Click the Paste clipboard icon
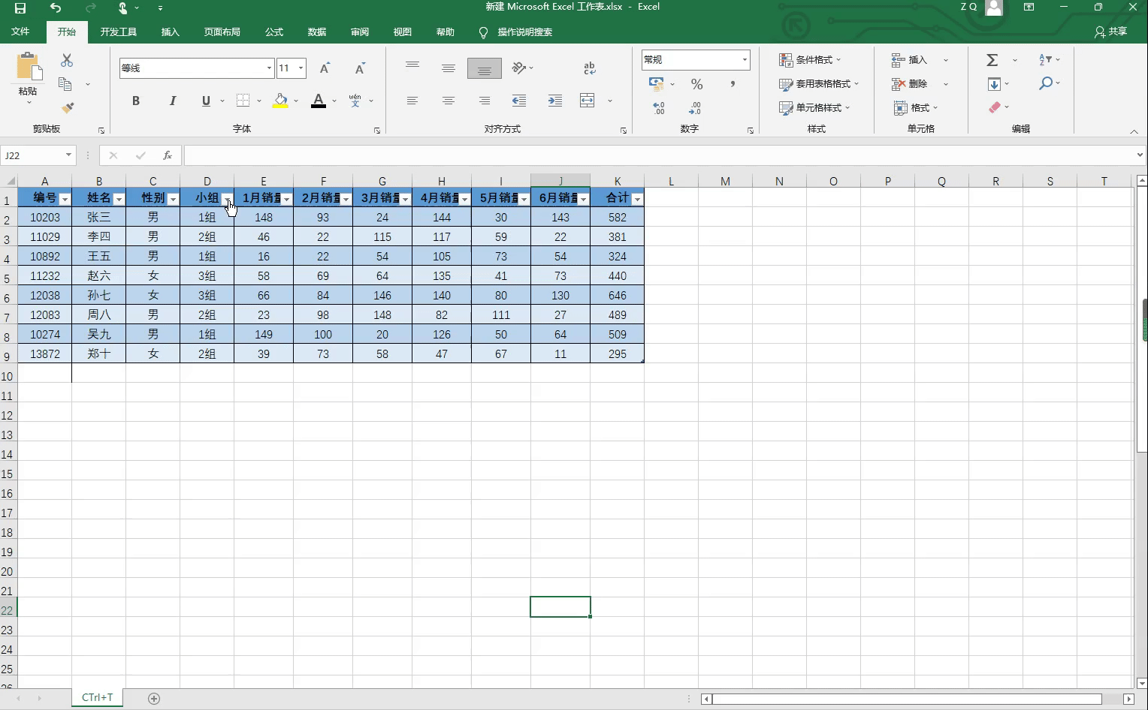 pos(29,67)
